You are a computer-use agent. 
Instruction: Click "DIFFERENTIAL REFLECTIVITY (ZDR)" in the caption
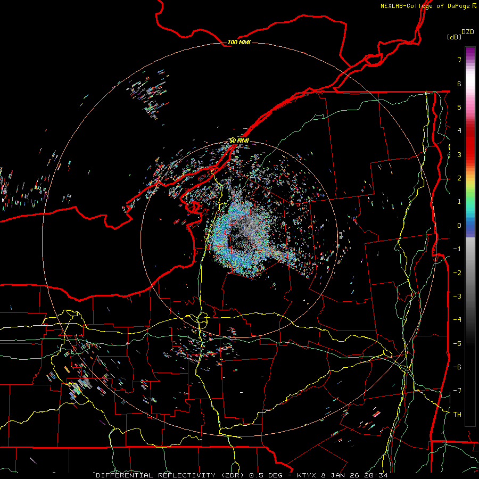click(x=170, y=475)
